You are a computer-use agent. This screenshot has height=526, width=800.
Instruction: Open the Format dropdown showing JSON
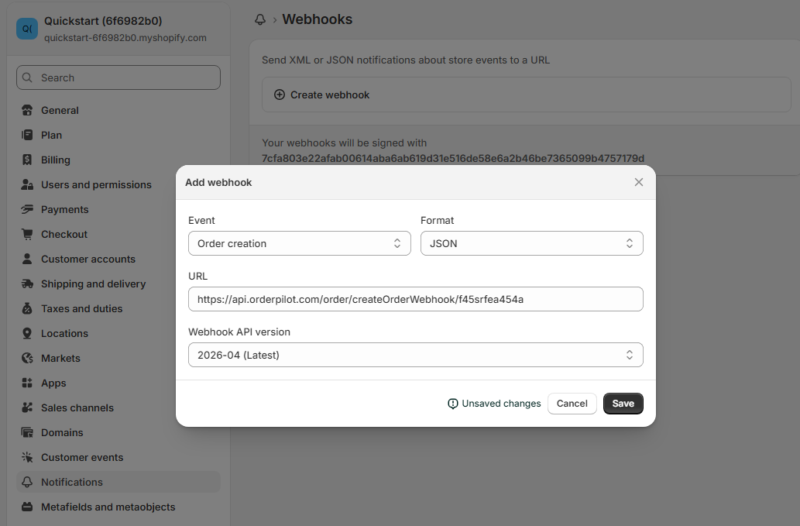click(532, 242)
